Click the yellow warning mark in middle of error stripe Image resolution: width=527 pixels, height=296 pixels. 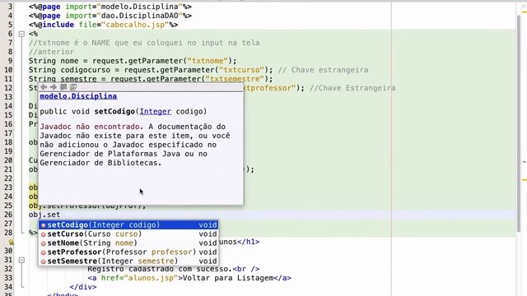coord(524,180)
